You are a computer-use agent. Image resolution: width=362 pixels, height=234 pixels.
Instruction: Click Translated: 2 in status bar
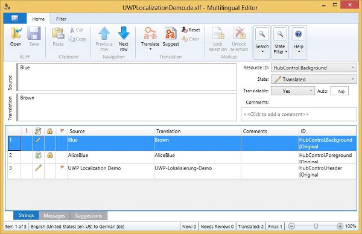251,226
